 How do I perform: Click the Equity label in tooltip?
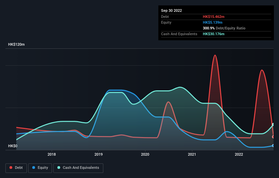coord(166,22)
